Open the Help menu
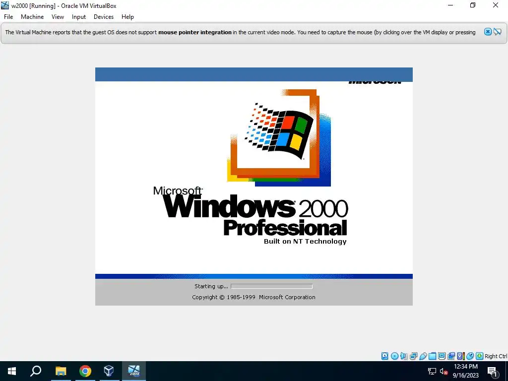Viewport: 508px width, 381px height. [127, 17]
